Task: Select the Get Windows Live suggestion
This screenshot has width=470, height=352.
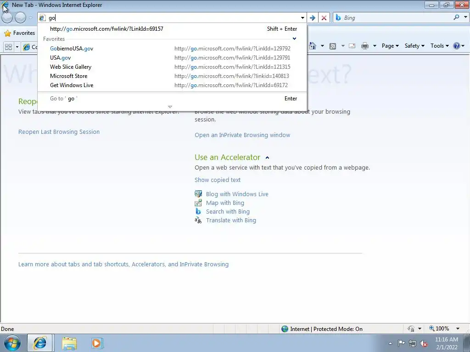Action: pos(172,85)
